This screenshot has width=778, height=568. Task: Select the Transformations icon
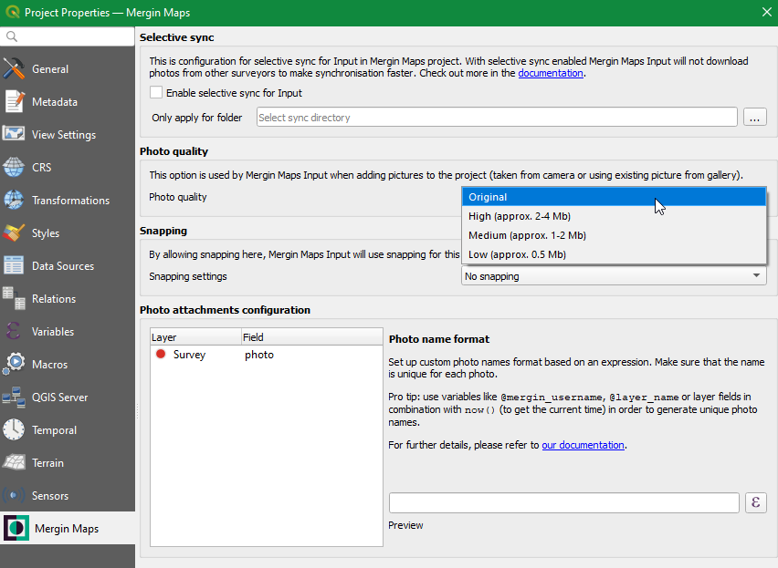14,200
